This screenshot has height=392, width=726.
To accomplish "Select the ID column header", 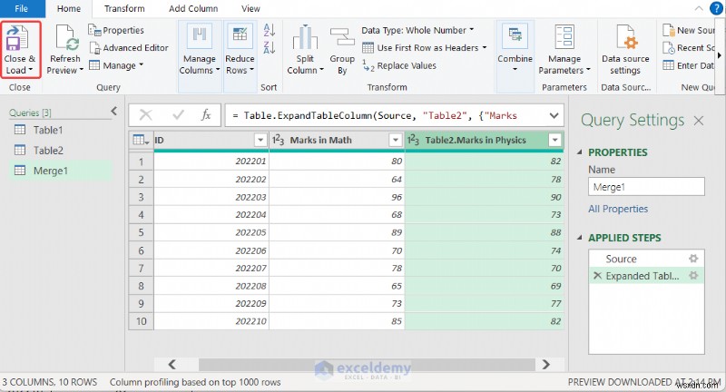I will click(203, 140).
